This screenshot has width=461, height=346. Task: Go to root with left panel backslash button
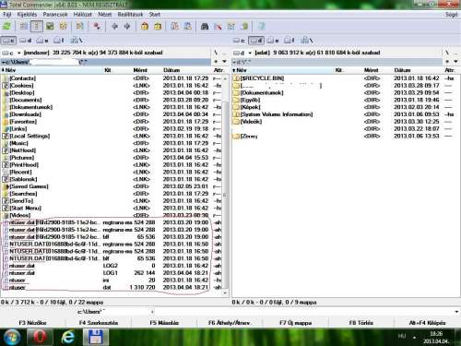[x=216, y=53]
